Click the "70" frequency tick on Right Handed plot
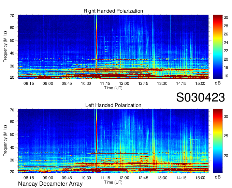 click(x=12, y=16)
